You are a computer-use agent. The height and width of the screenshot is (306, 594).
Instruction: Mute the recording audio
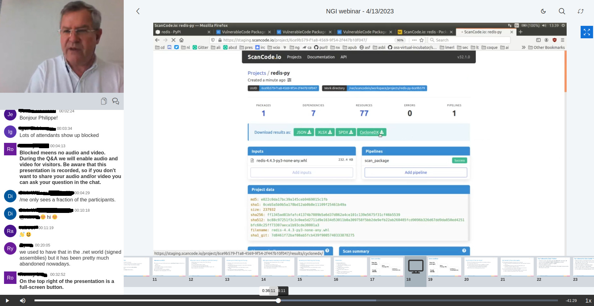tap(23, 300)
